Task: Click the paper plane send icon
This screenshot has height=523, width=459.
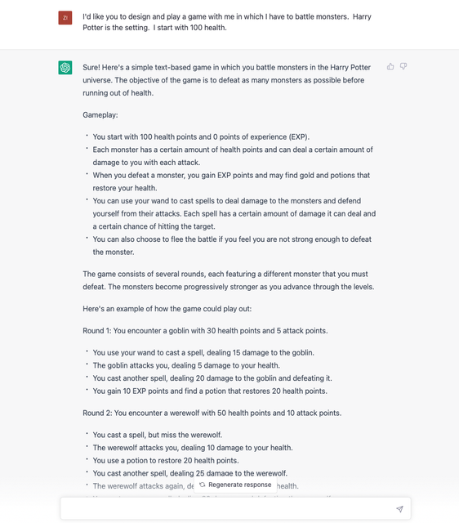Action: coord(399,508)
